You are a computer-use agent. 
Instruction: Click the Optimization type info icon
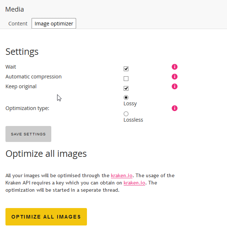click(x=175, y=108)
